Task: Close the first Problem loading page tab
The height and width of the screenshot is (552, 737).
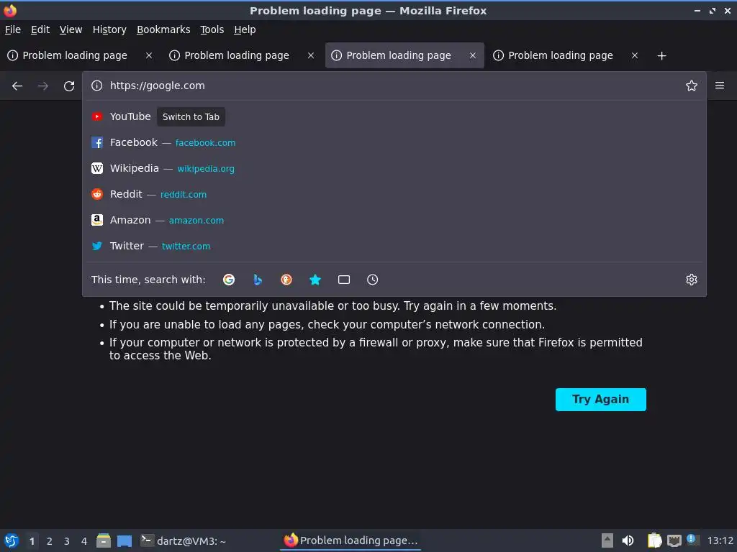Action: 149,55
